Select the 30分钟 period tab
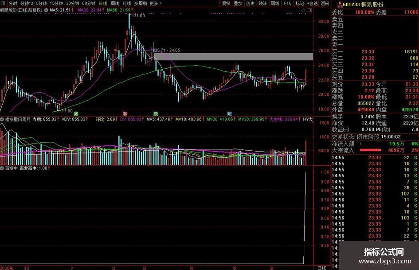Image resolution: width=419 pixels, height=270 pixels. [72, 3]
